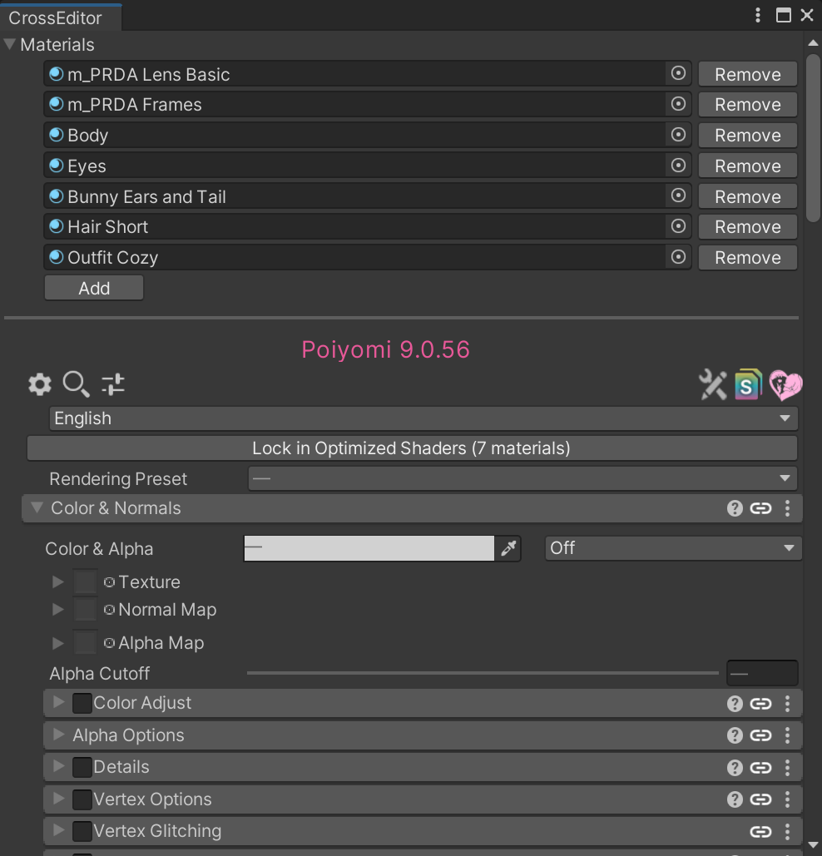This screenshot has height=856, width=822.
Task: Open object picker for m_PRDA Frames
Action: pyautogui.click(x=678, y=104)
